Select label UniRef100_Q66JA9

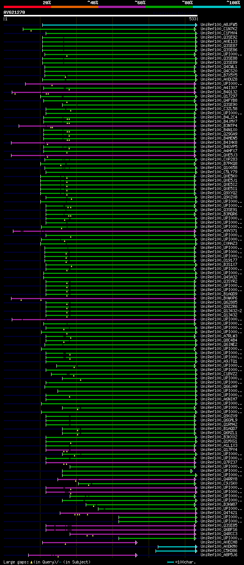click(219, 386)
